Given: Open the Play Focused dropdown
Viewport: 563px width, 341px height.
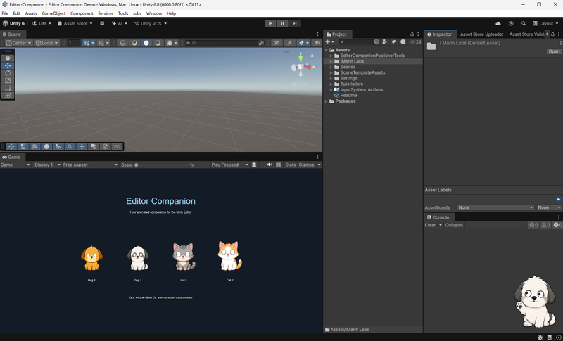Looking at the screenshot, I should pos(229,165).
